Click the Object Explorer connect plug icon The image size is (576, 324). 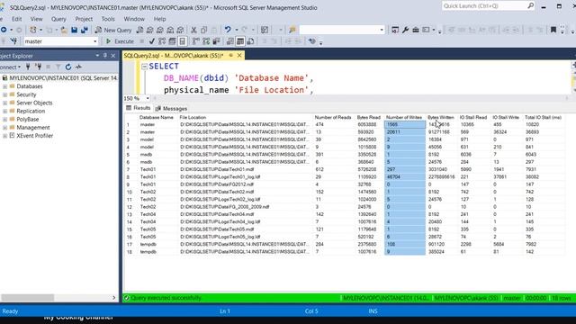(x=28, y=67)
